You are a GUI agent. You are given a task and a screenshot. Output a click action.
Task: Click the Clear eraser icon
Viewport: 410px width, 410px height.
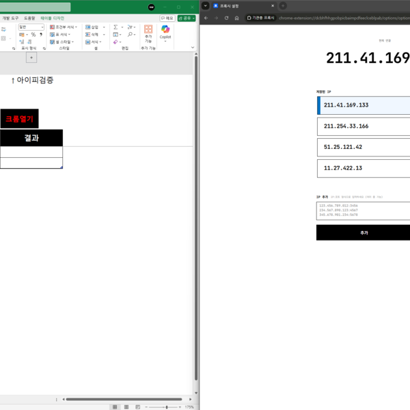tap(117, 42)
